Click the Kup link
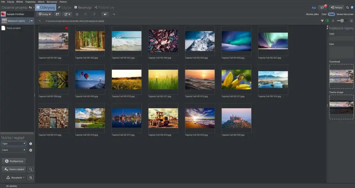Viewport: 355px width, 188px height. coord(314,7)
